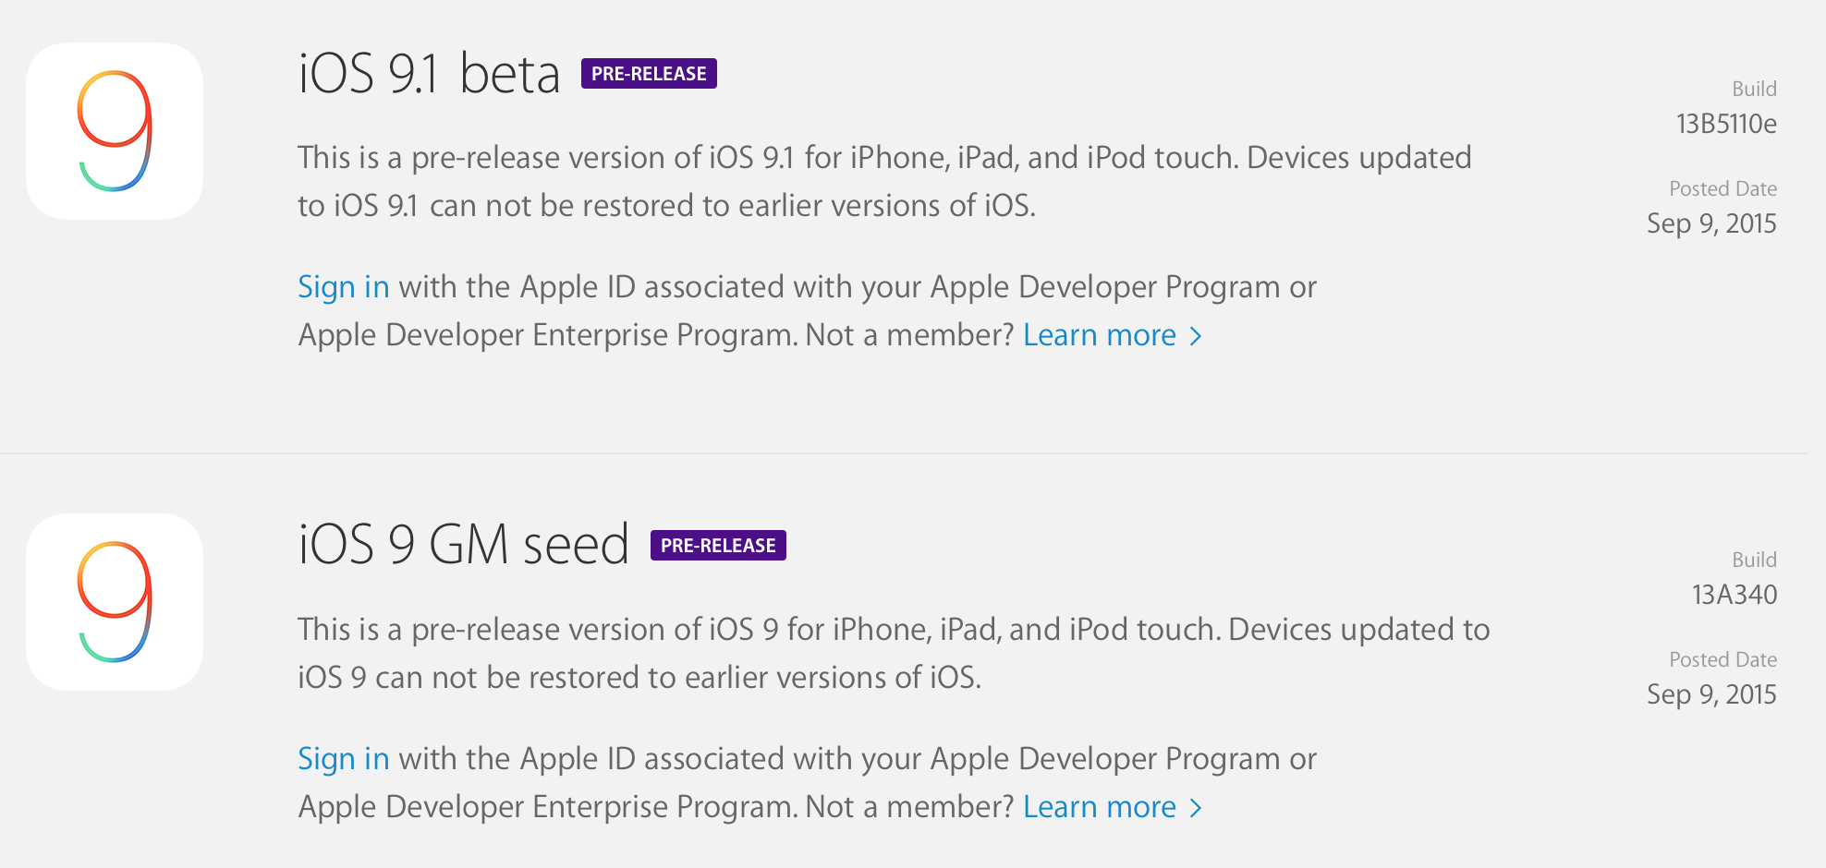Image resolution: width=1826 pixels, height=868 pixels.
Task: Open Learn more for the iOS 9 GM seed entry
Action: click(x=1100, y=806)
